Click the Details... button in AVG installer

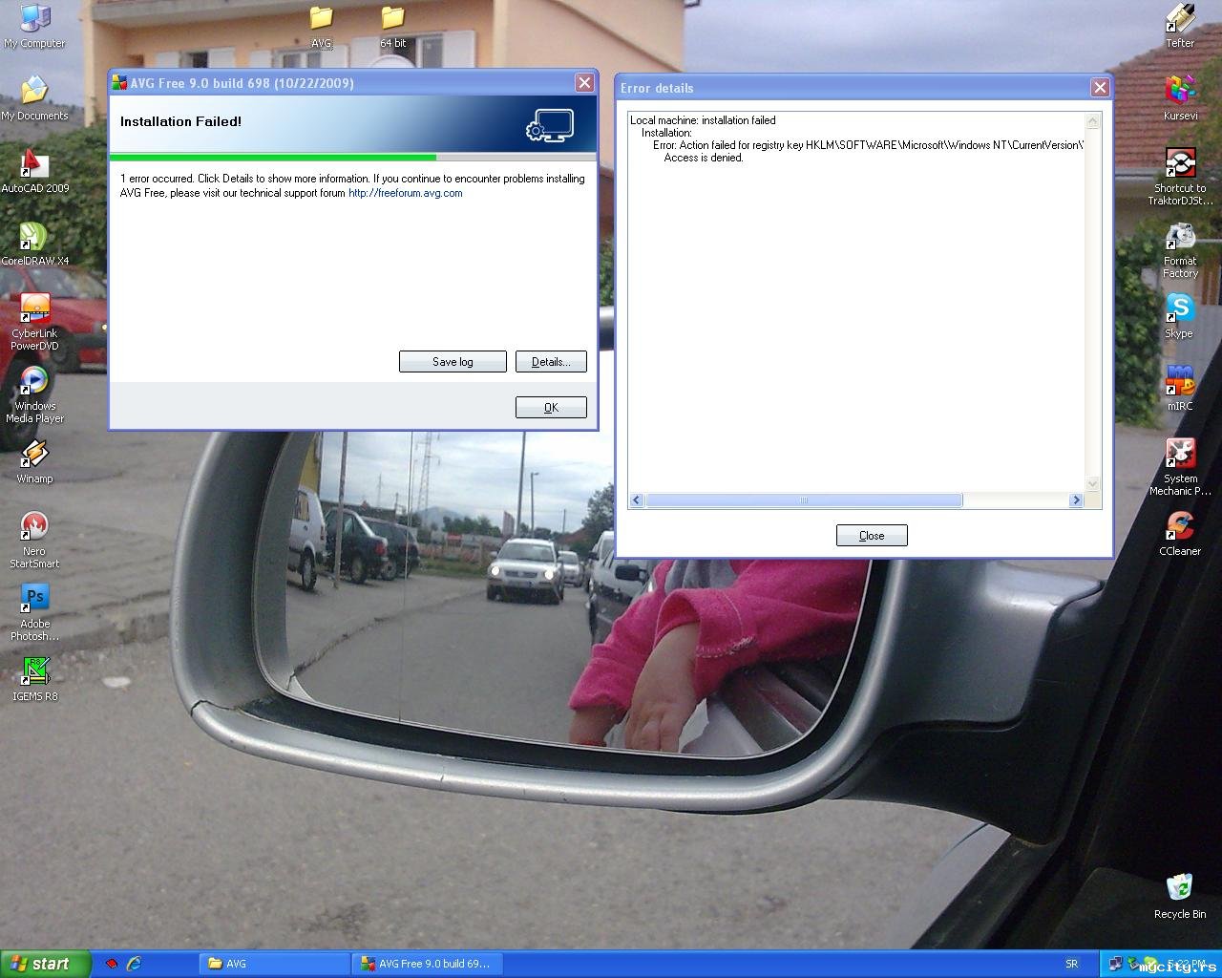[551, 362]
